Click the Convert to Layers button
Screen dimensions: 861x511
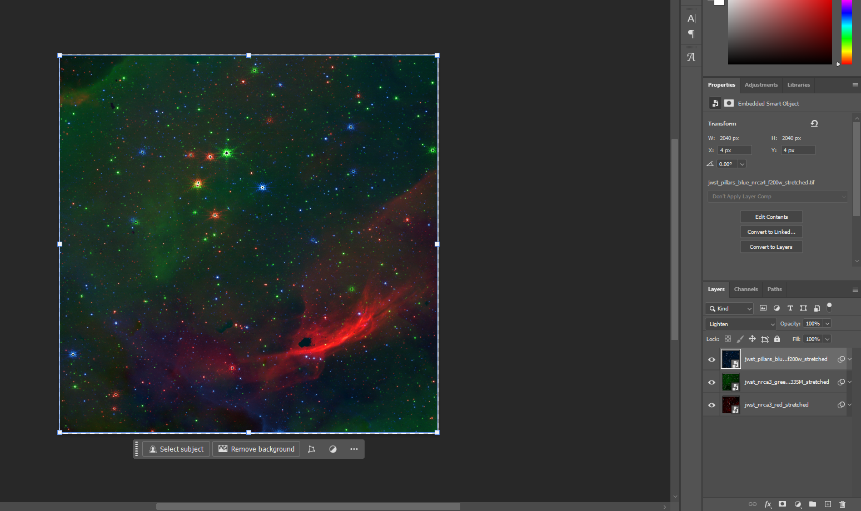point(771,247)
